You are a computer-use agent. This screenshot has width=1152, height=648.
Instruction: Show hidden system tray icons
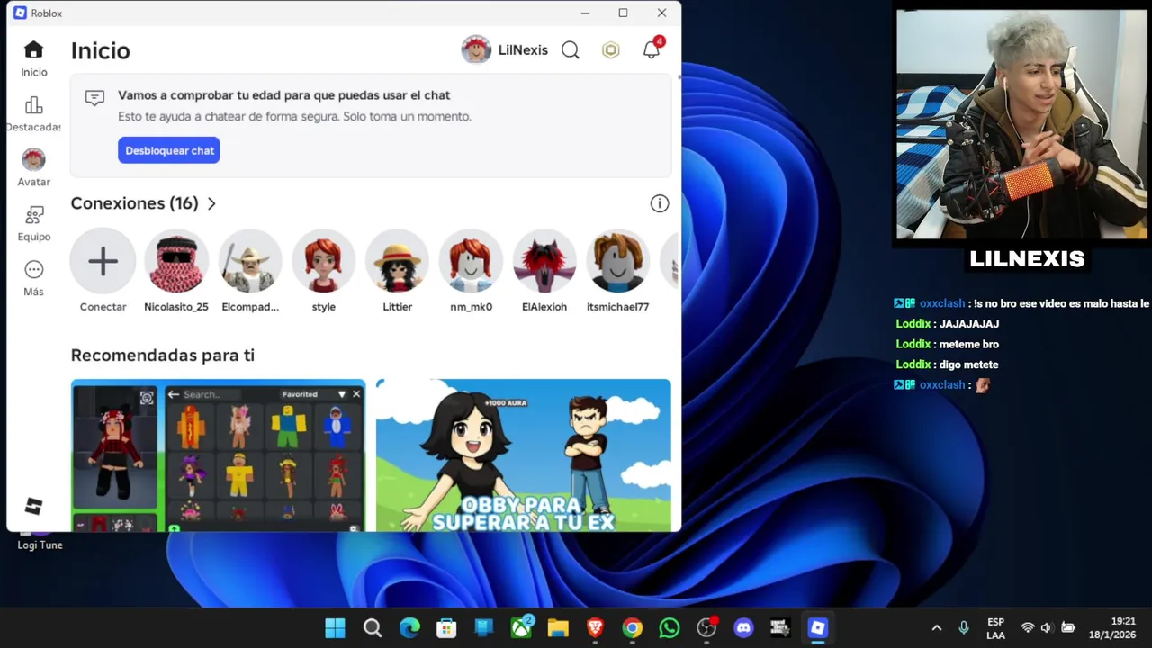[937, 628]
